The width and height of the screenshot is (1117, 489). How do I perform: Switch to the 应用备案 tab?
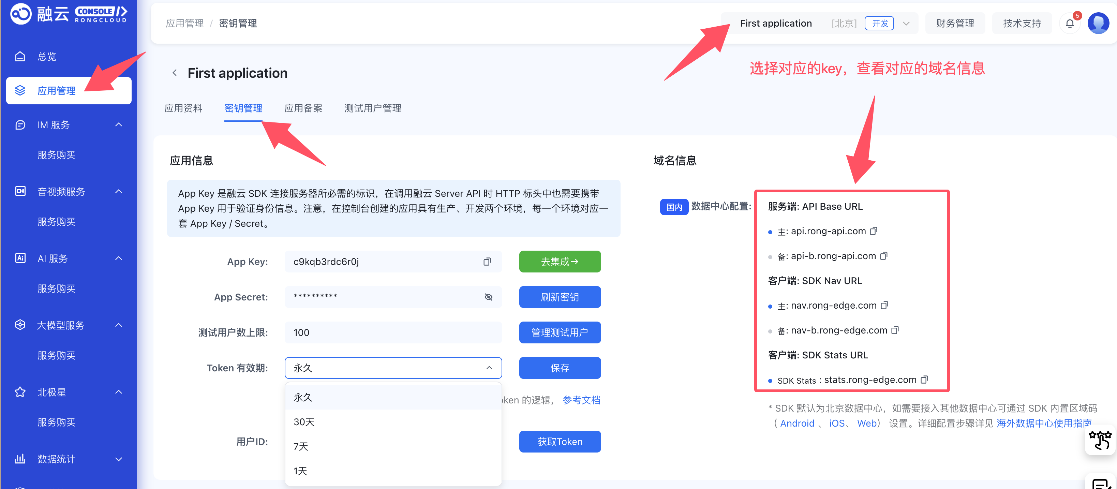pyautogui.click(x=303, y=108)
